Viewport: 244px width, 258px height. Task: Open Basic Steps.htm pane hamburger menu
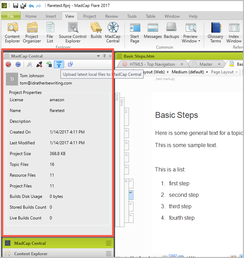[x=119, y=56]
